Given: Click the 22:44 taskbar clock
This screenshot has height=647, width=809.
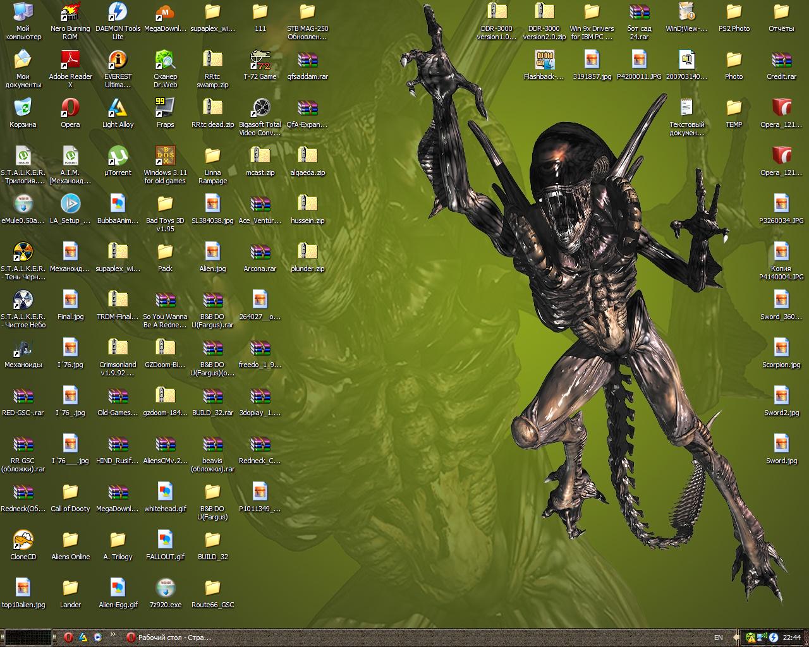Looking at the screenshot, I should [x=791, y=638].
